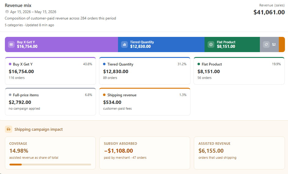Open the Flat Product card

coord(239,71)
